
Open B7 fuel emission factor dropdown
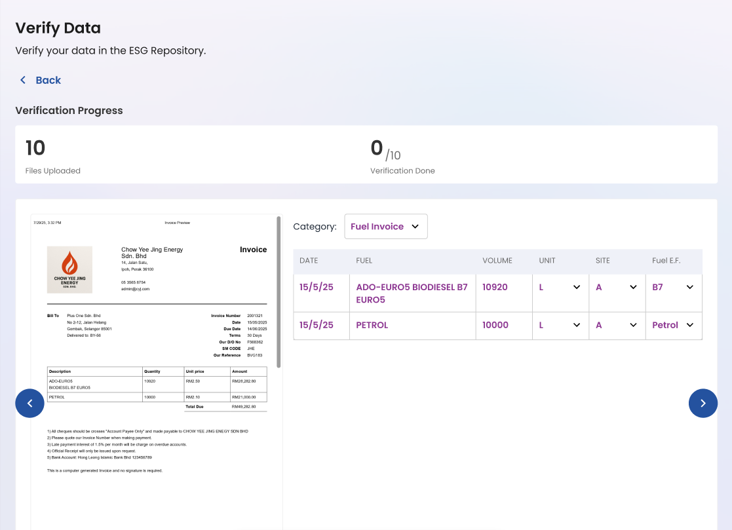click(x=672, y=287)
